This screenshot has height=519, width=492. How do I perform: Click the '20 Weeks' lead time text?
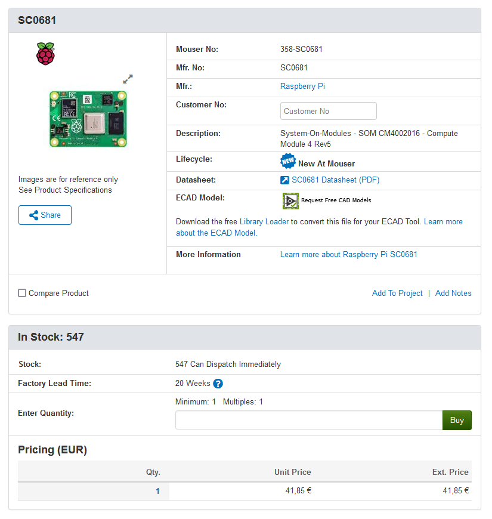193,384
